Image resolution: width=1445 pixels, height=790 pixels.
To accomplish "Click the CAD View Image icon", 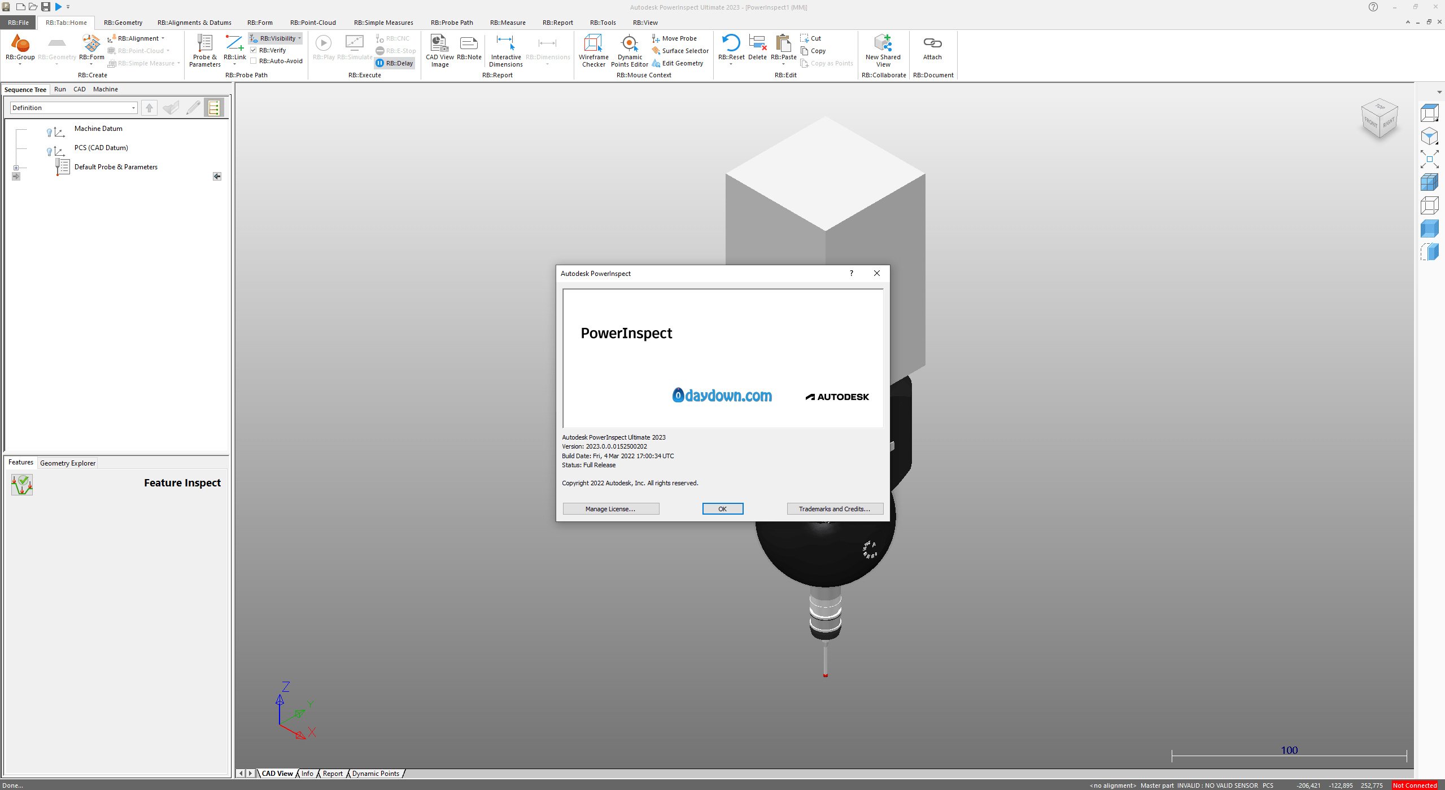I will pyautogui.click(x=439, y=43).
